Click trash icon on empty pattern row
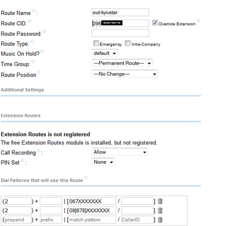Screen dimensions: 230x226 pyautogui.click(x=160, y=220)
